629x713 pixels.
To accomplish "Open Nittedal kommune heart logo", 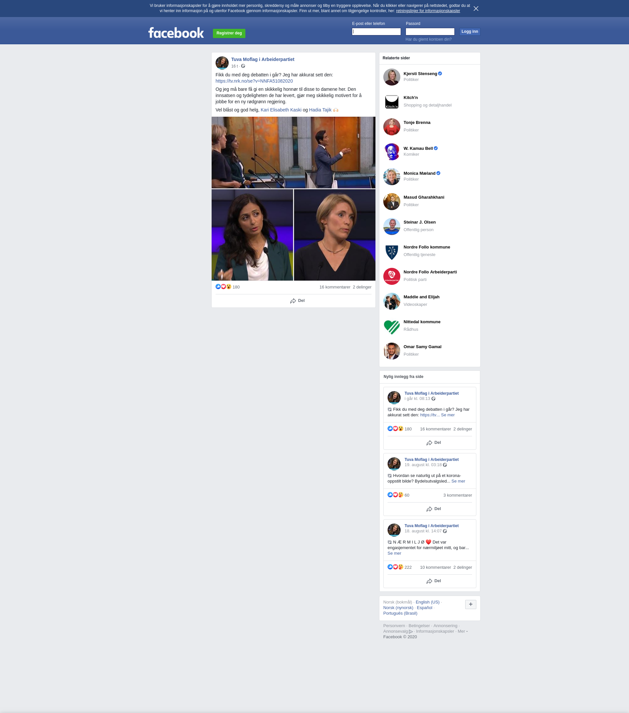I will click(x=391, y=326).
